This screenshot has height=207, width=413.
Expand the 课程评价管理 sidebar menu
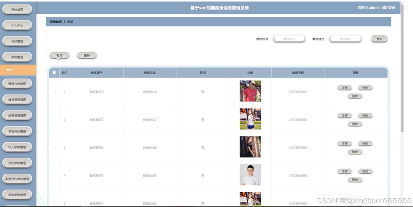tap(17, 131)
